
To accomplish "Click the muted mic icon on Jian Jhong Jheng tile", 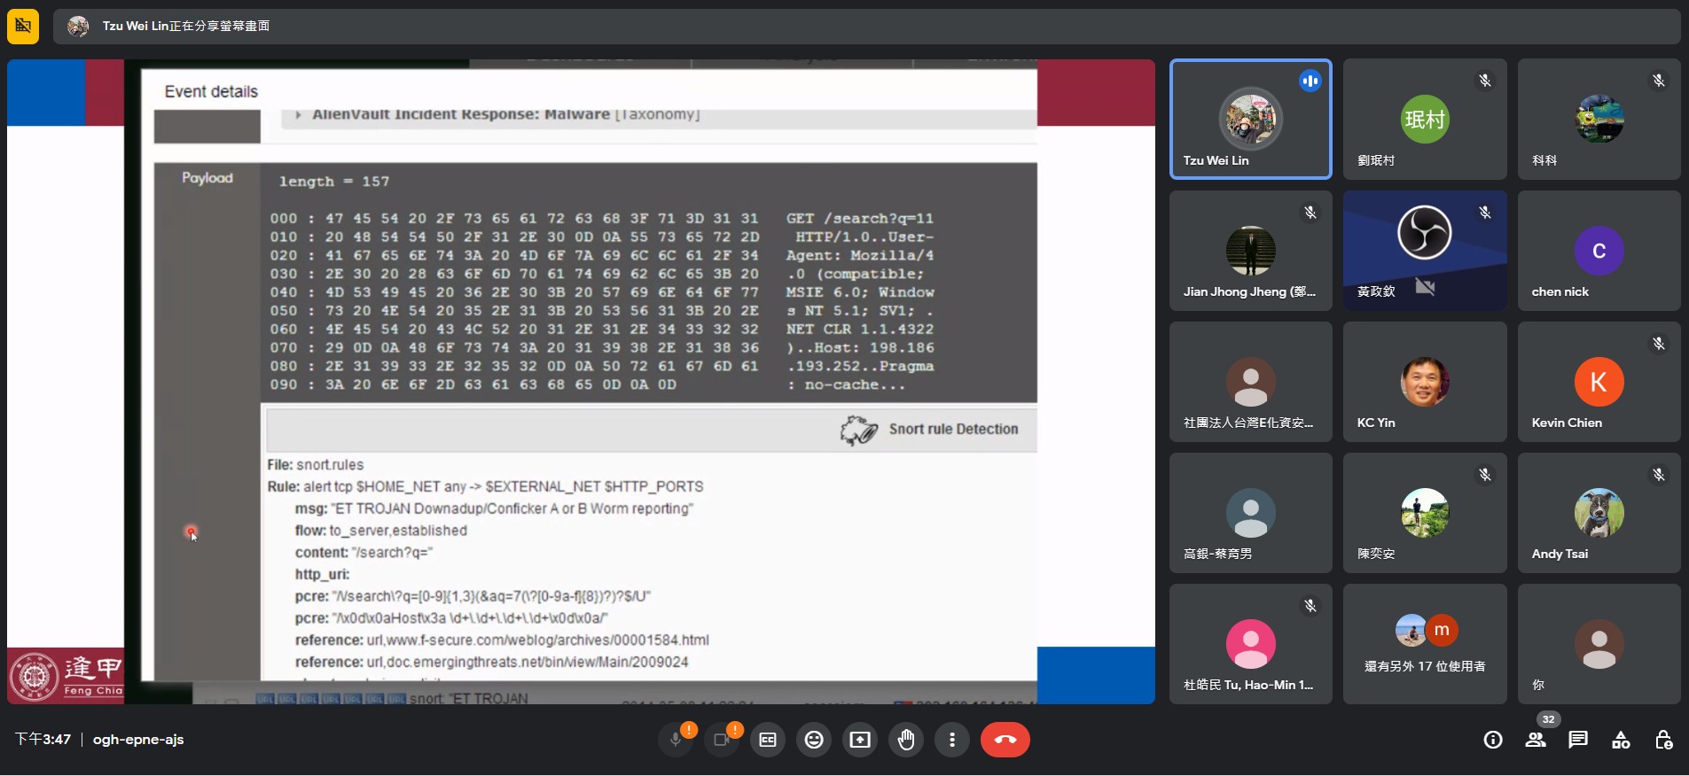I will click(x=1310, y=213).
